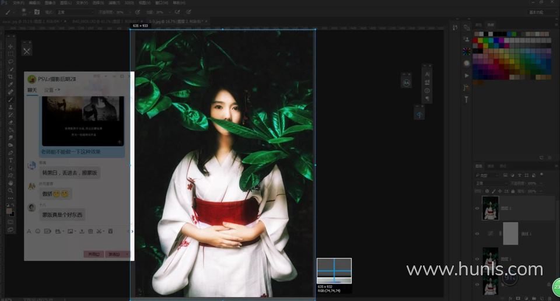560x301 pixels.
Task: Select the Eyedropper tool
Action: [x=10, y=84]
